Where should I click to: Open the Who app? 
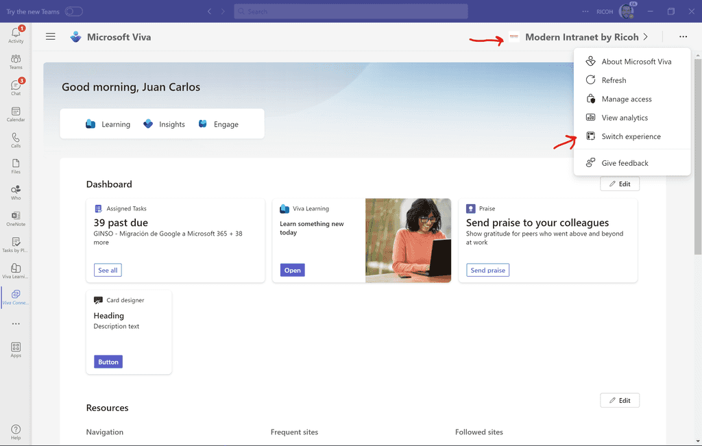click(x=16, y=193)
